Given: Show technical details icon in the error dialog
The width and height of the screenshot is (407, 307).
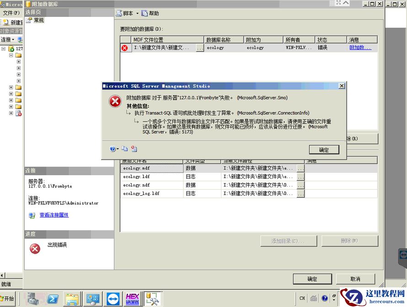Looking at the screenshot, I should [134, 149].
